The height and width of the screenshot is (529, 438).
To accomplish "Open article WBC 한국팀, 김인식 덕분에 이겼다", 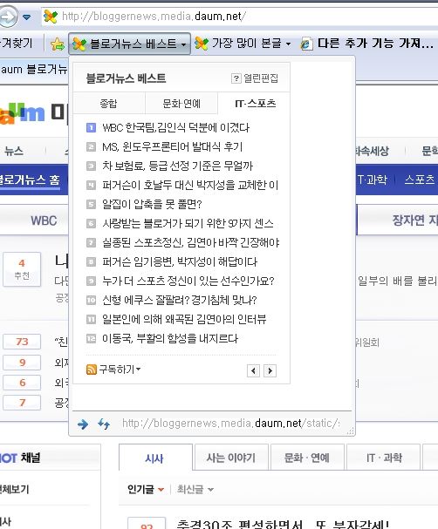I will click(175, 127).
